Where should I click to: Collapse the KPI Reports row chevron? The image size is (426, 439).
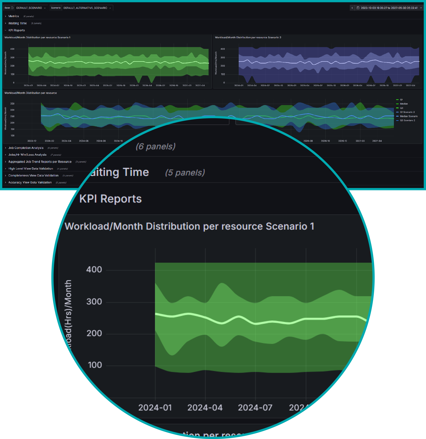tap(5, 30)
